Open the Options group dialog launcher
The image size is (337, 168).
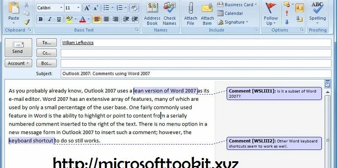(x=302, y=30)
